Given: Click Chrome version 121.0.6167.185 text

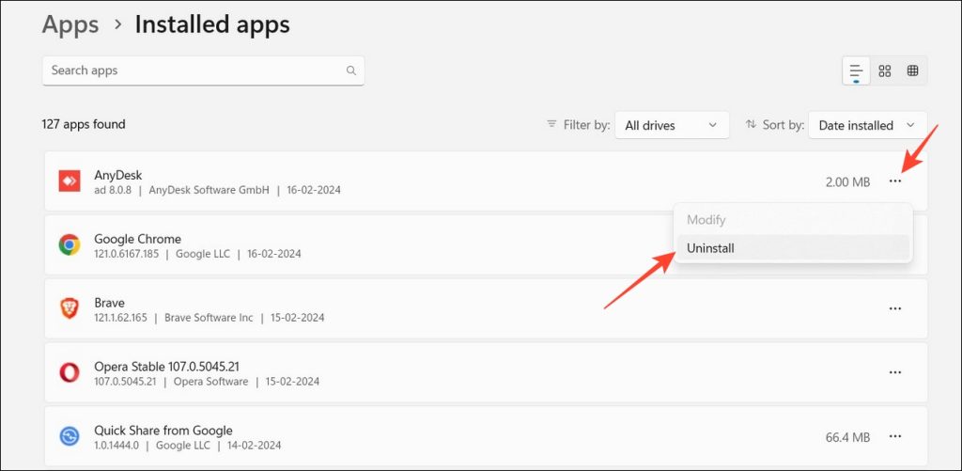Looking at the screenshot, I should (x=128, y=254).
